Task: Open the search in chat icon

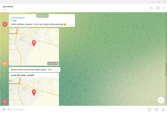Action: tap(151, 8)
